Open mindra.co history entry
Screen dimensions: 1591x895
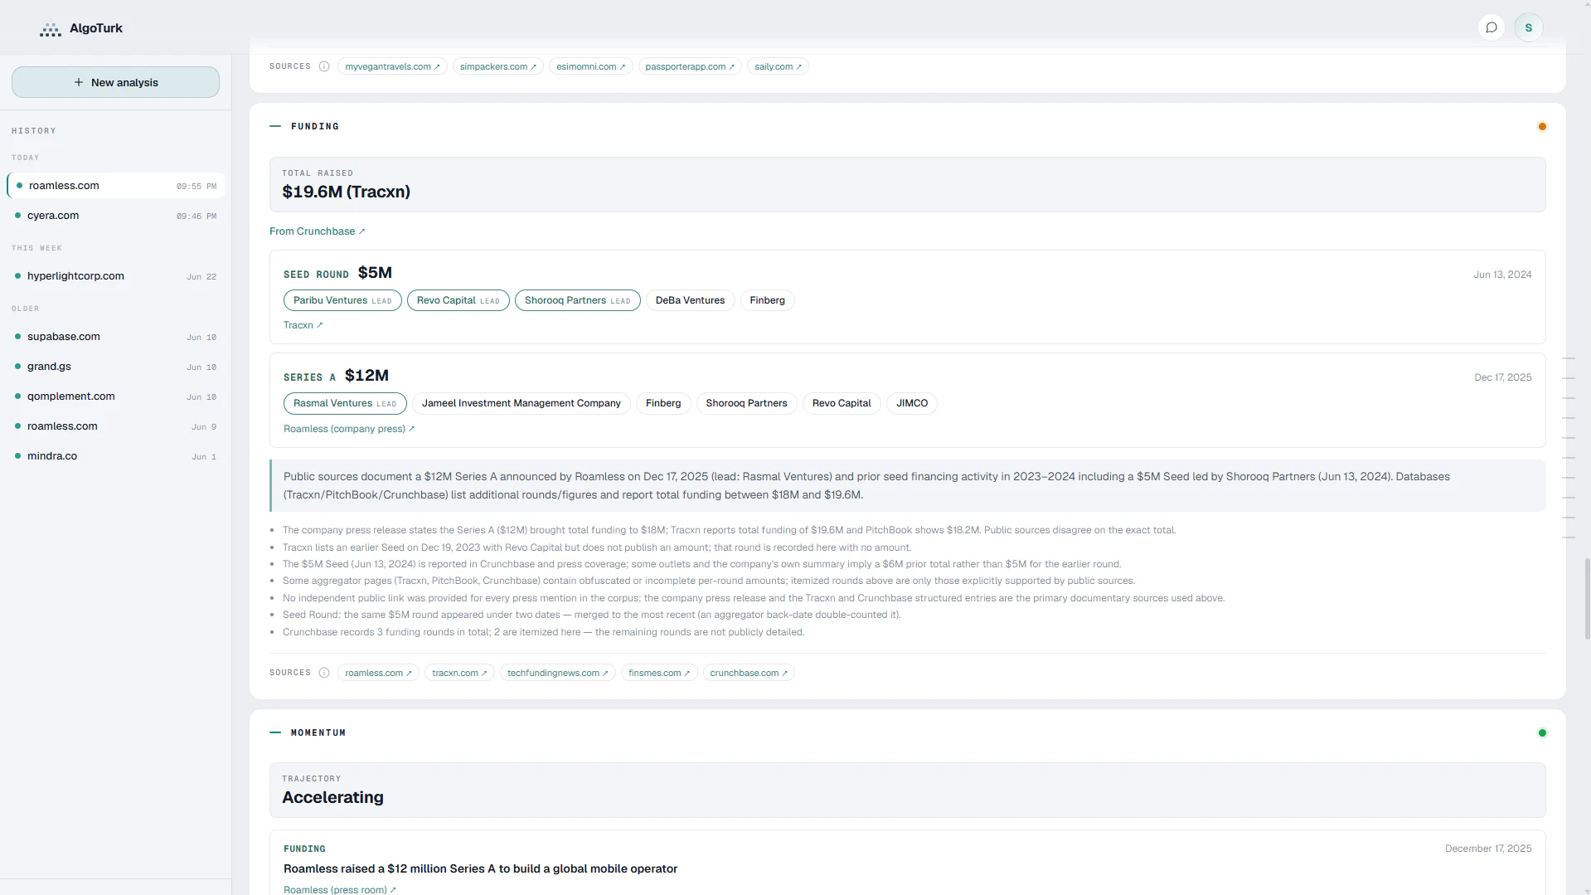pos(115,456)
